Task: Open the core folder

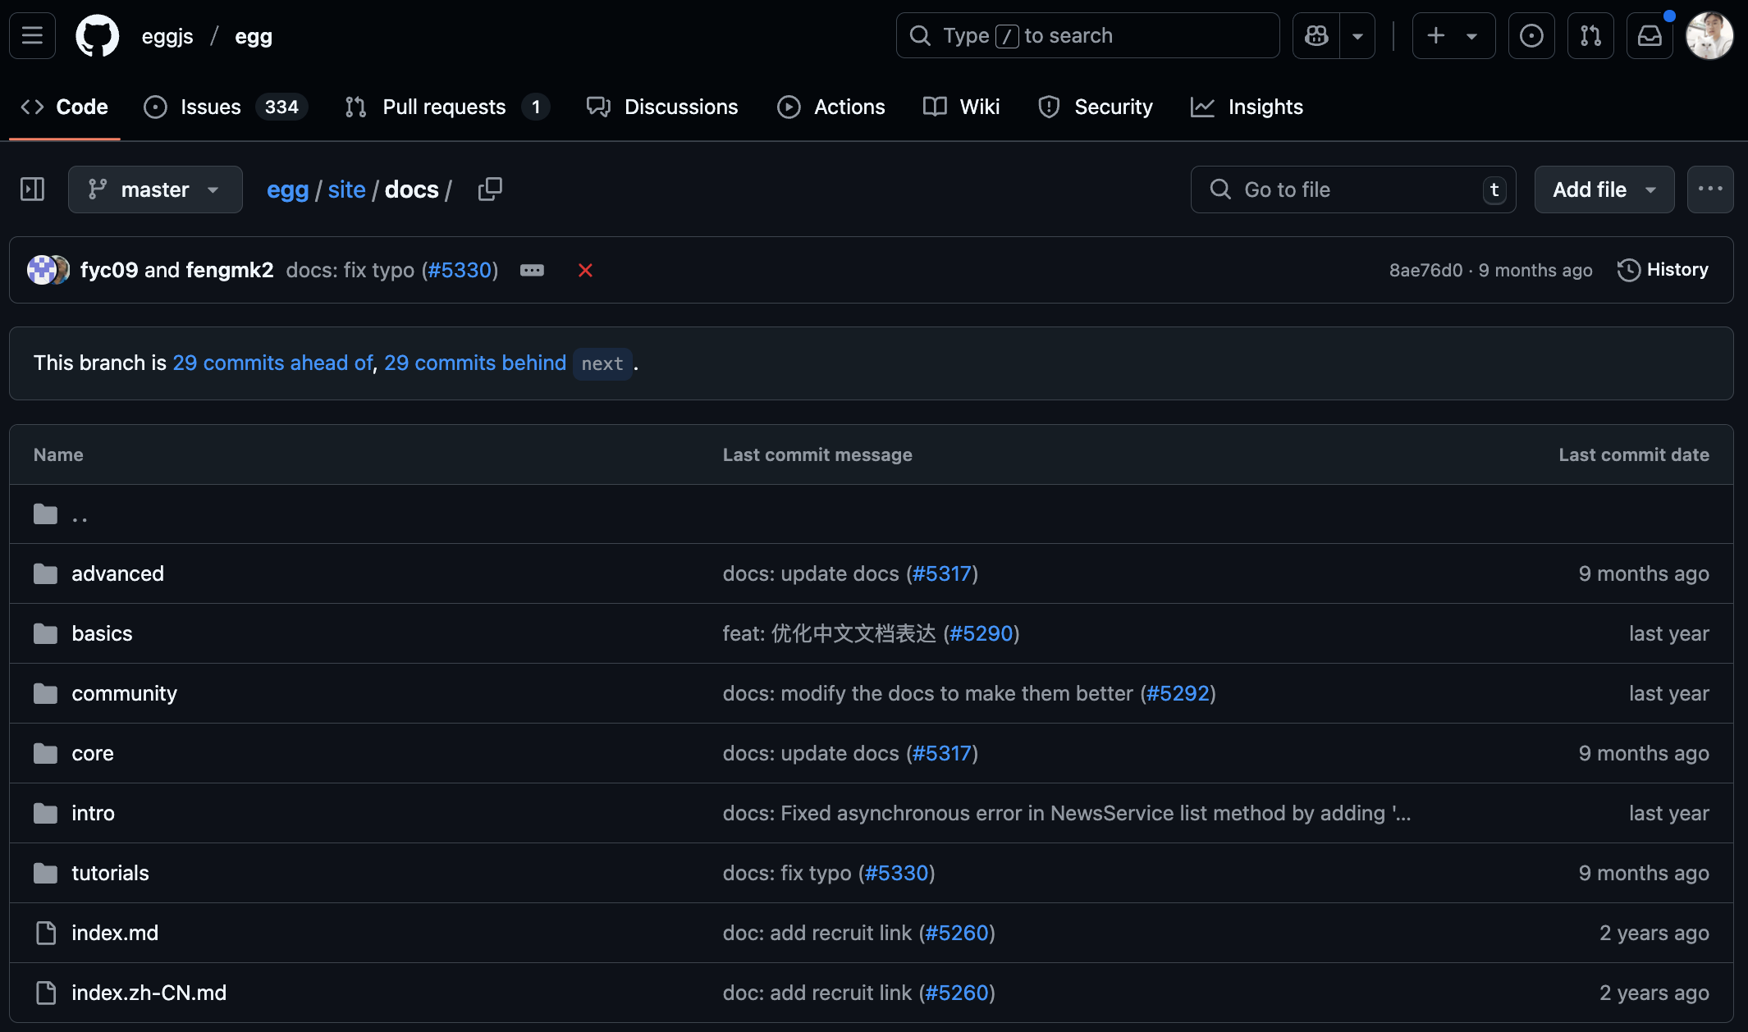Action: point(93,753)
